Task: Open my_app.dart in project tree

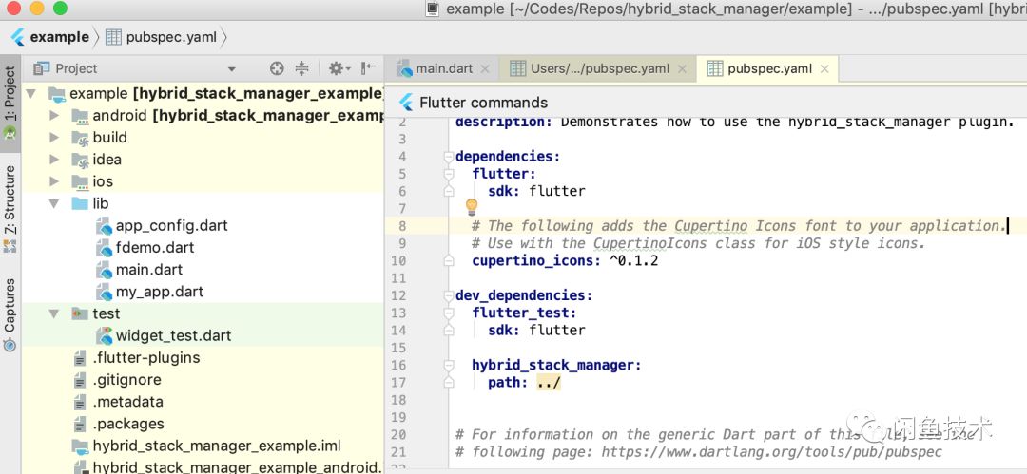Action: pos(160,292)
